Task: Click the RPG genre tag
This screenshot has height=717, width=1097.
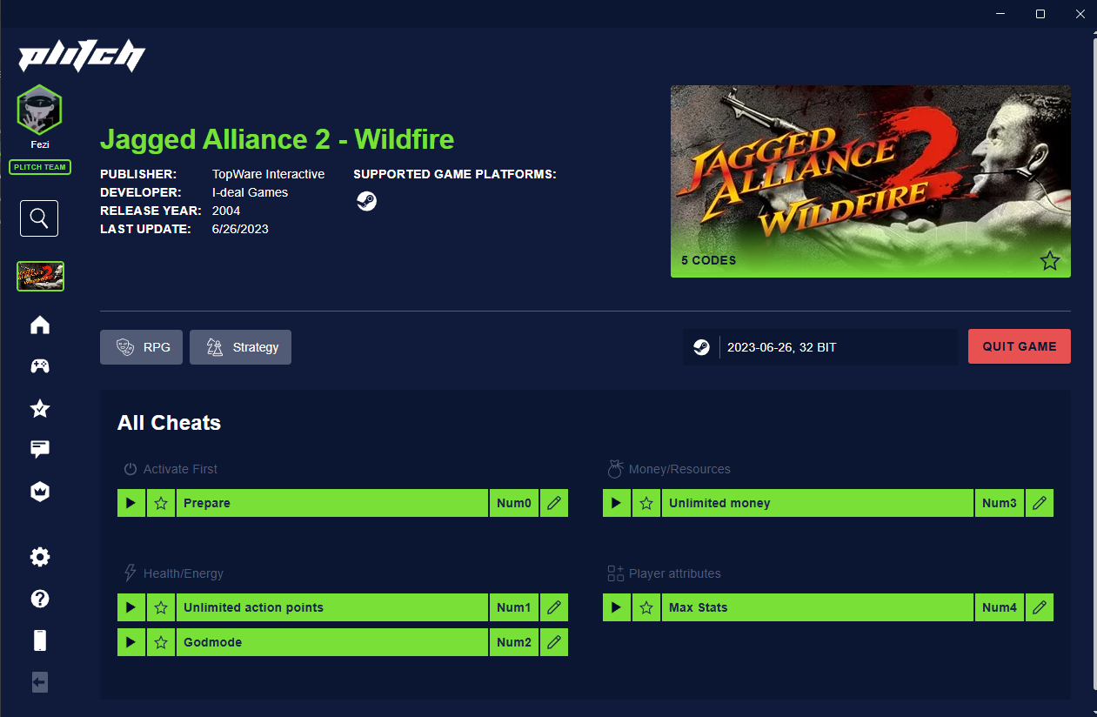Action: [x=141, y=347]
